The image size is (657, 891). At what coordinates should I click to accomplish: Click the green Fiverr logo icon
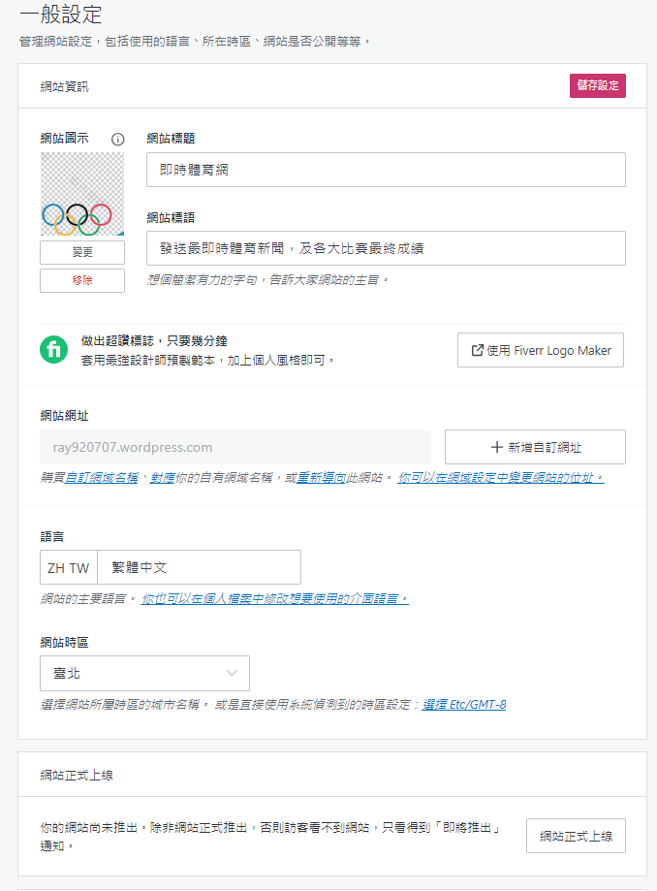coord(53,350)
